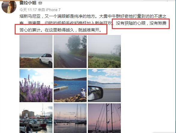Open the blue lake with dock photo
176x133 pixels.
[x=70, y=86]
